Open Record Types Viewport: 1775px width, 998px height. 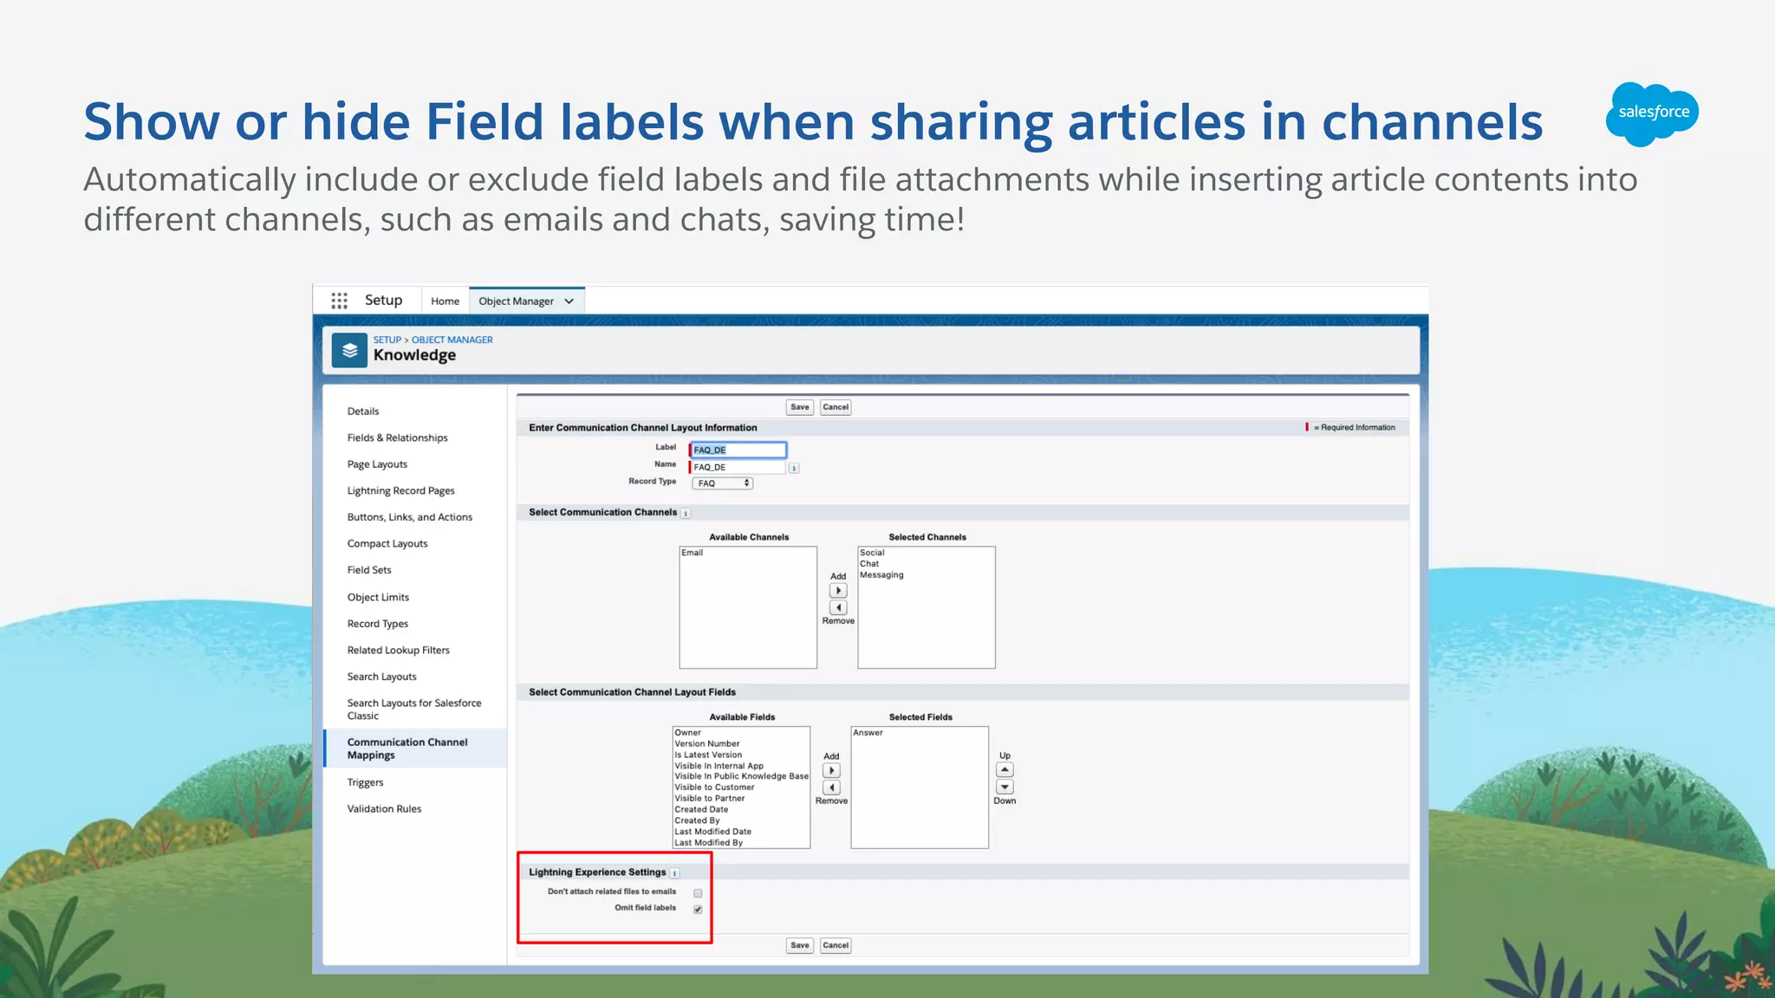tap(378, 624)
